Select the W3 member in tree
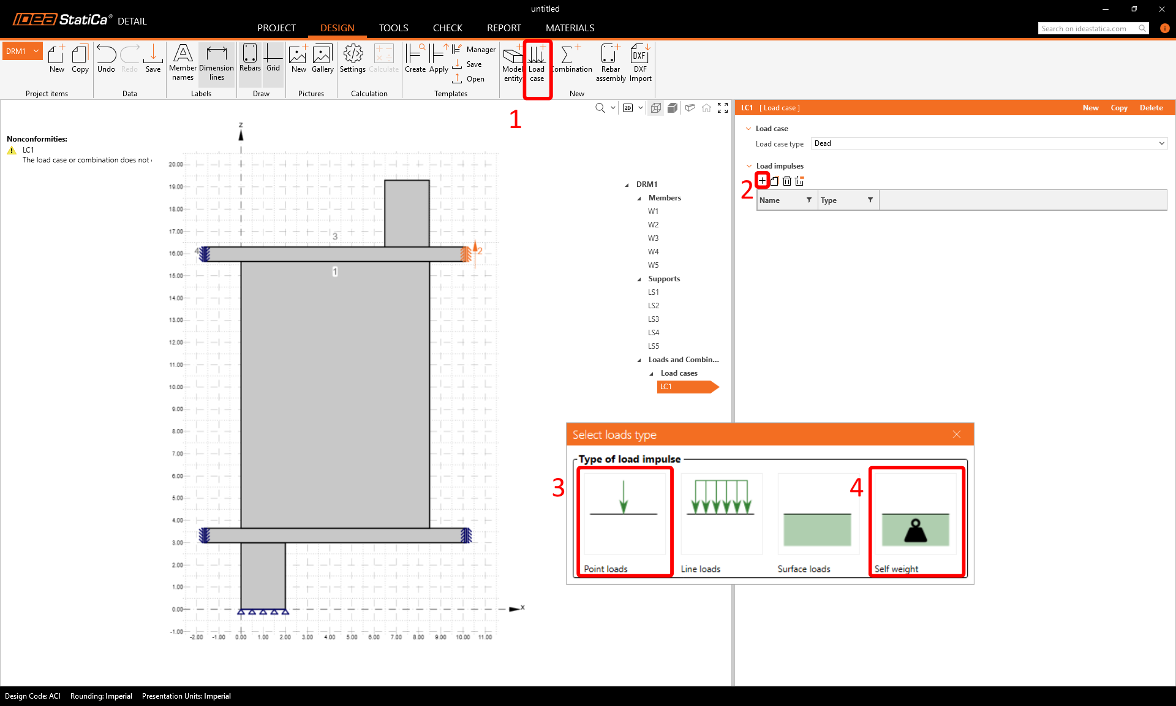Image resolution: width=1176 pixels, height=706 pixels. [654, 238]
